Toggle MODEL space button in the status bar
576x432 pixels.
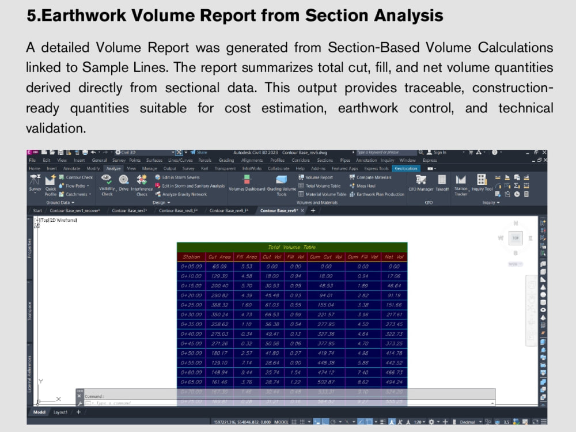[281, 422]
